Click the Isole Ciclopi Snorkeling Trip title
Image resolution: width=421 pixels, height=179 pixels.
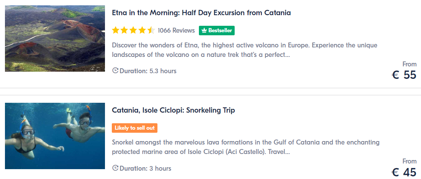pyautogui.click(x=173, y=110)
